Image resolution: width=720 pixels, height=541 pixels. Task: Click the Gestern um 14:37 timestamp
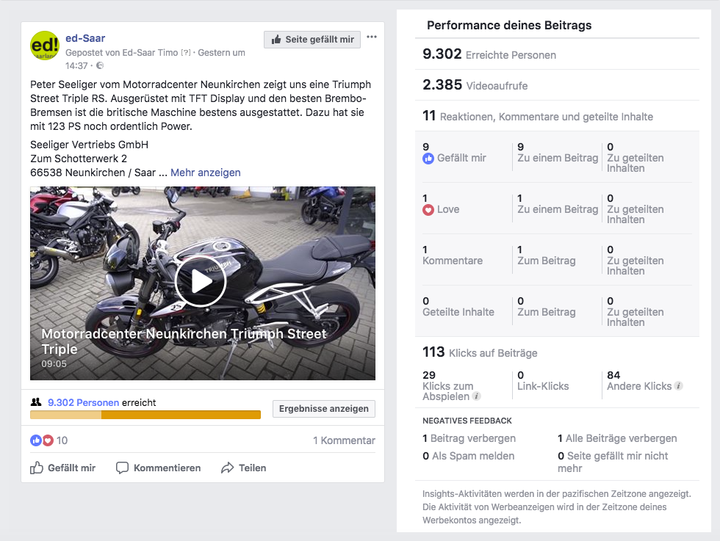pyautogui.click(x=155, y=59)
